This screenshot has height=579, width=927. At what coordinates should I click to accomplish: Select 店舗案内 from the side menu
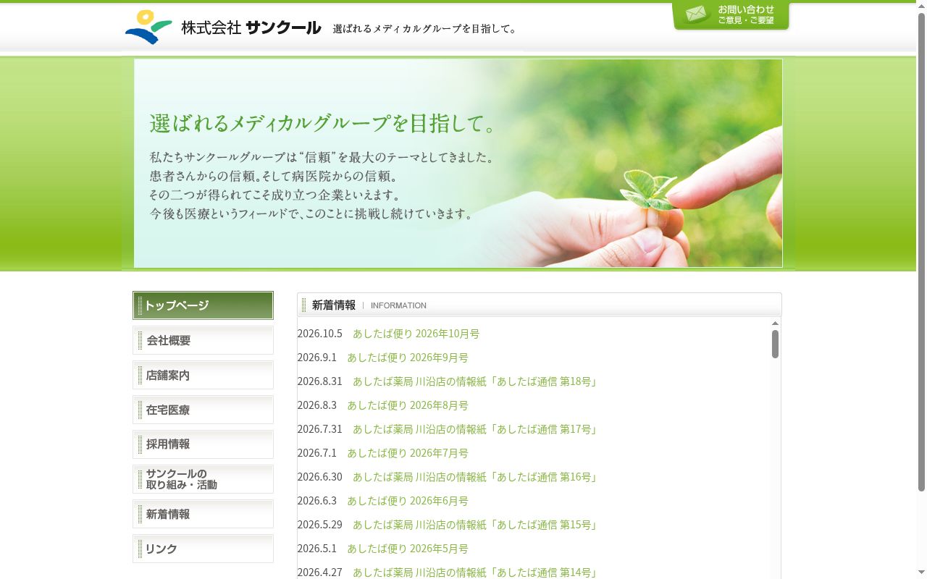[x=203, y=375]
